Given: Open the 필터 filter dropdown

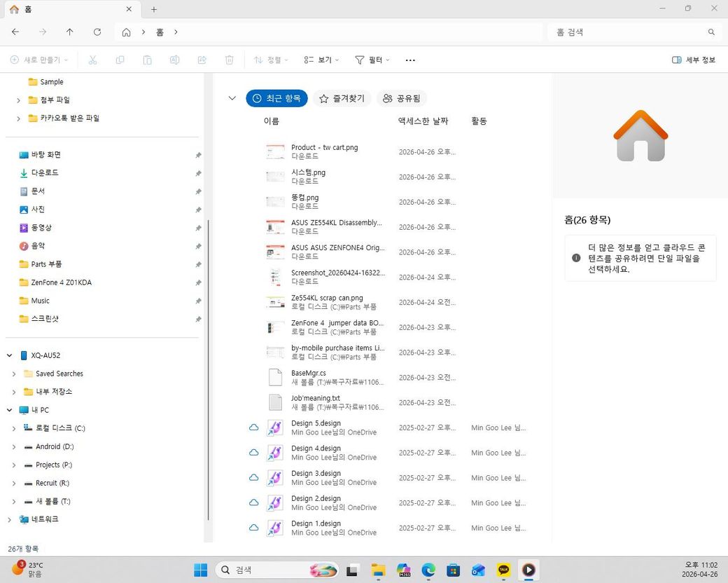Looking at the screenshot, I should [372, 60].
